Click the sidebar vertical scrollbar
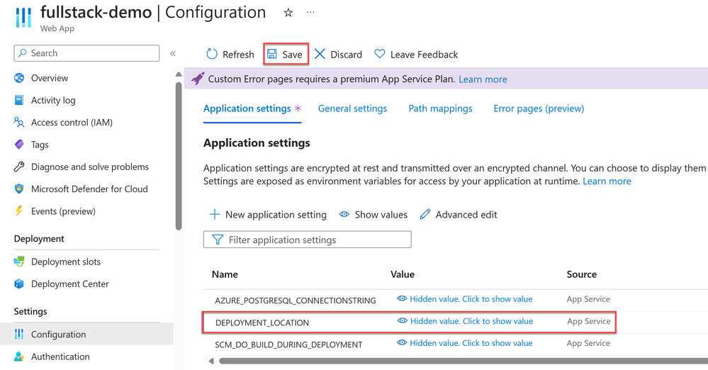 point(179,156)
